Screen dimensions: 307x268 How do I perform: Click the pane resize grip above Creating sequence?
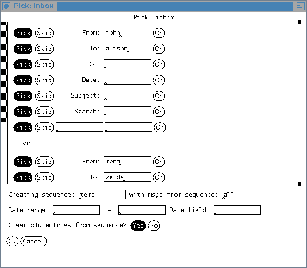tap(300, 184)
